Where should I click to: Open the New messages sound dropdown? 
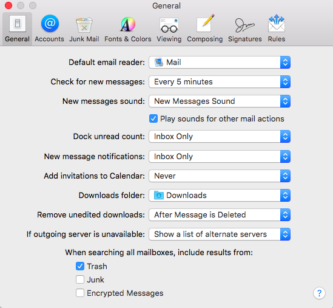(x=220, y=101)
